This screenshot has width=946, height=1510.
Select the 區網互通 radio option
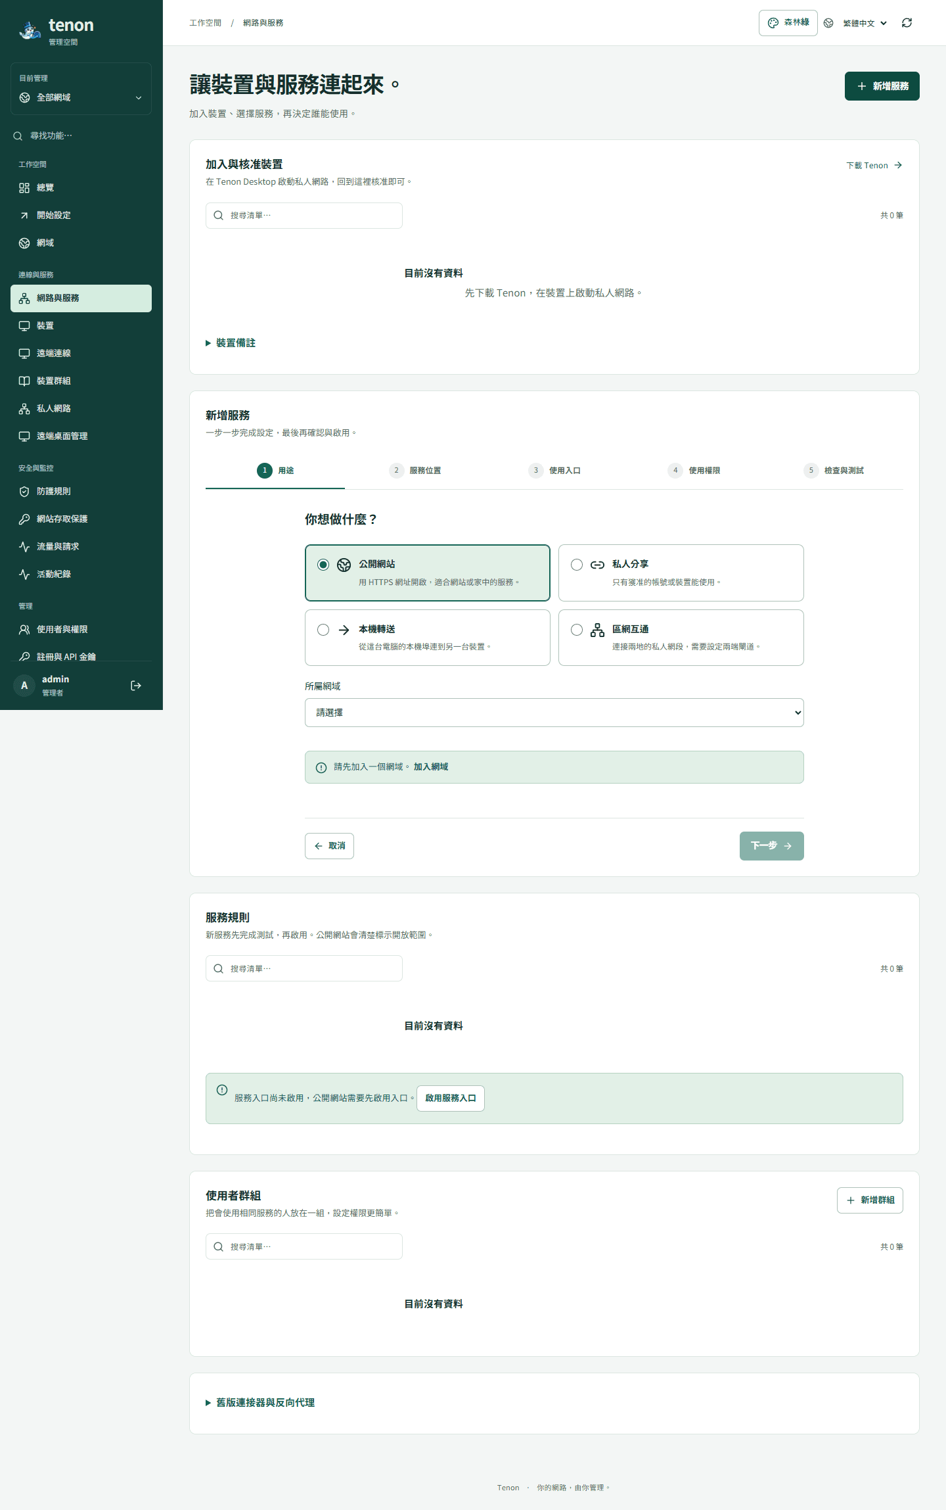tap(577, 630)
